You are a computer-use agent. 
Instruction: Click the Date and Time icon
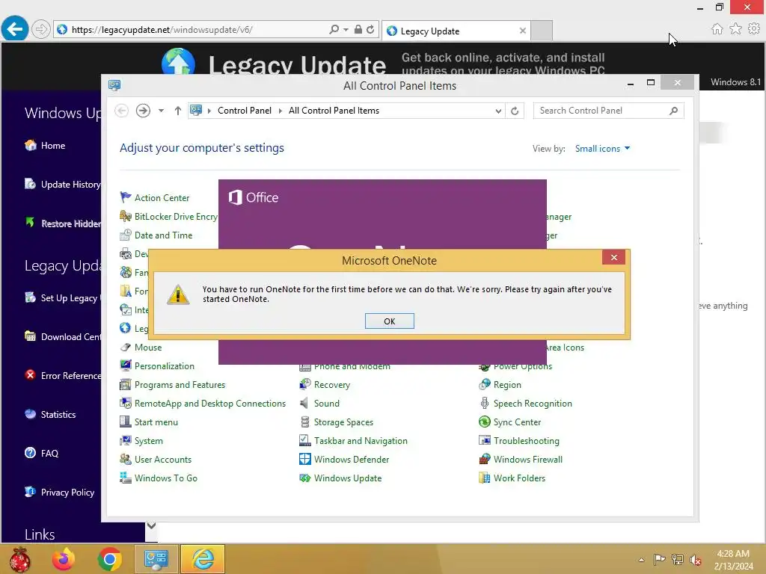coord(126,235)
